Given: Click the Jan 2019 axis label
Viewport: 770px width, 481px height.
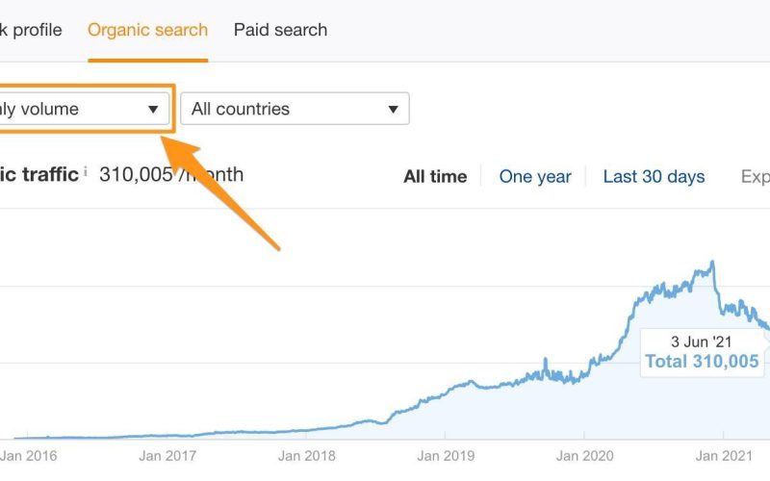Looking at the screenshot, I should (x=446, y=456).
